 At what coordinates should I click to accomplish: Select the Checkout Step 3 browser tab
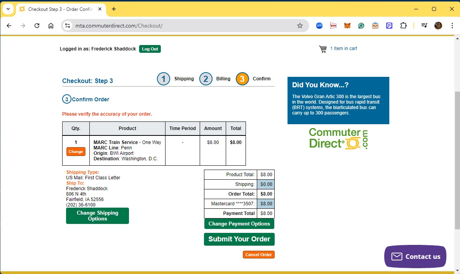pos(60,9)
